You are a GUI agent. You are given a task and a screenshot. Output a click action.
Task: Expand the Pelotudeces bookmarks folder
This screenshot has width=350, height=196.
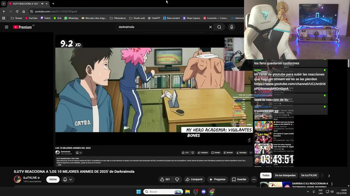click(x=118, y=18)
